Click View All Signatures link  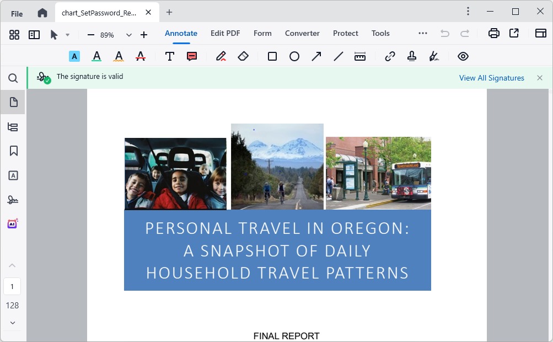(491, 78)
